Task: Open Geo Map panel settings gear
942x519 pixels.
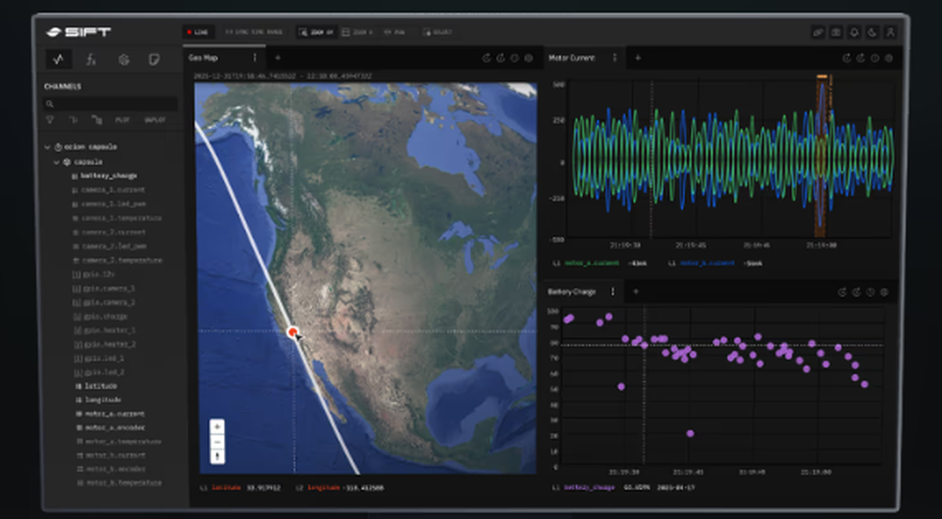Action: point(528,58)
